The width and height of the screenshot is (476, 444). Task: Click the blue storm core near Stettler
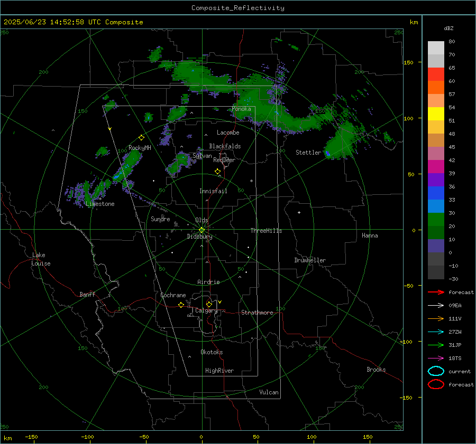(327, 153)
